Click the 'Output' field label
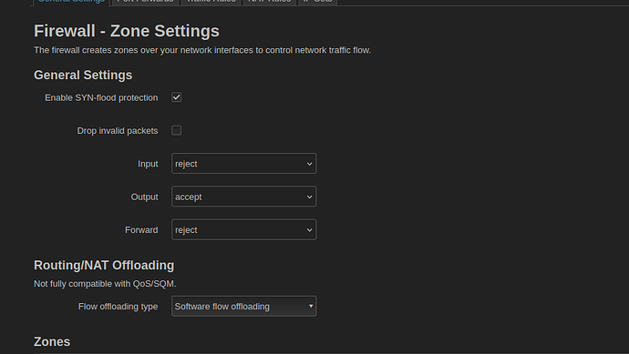 point(144,197)
